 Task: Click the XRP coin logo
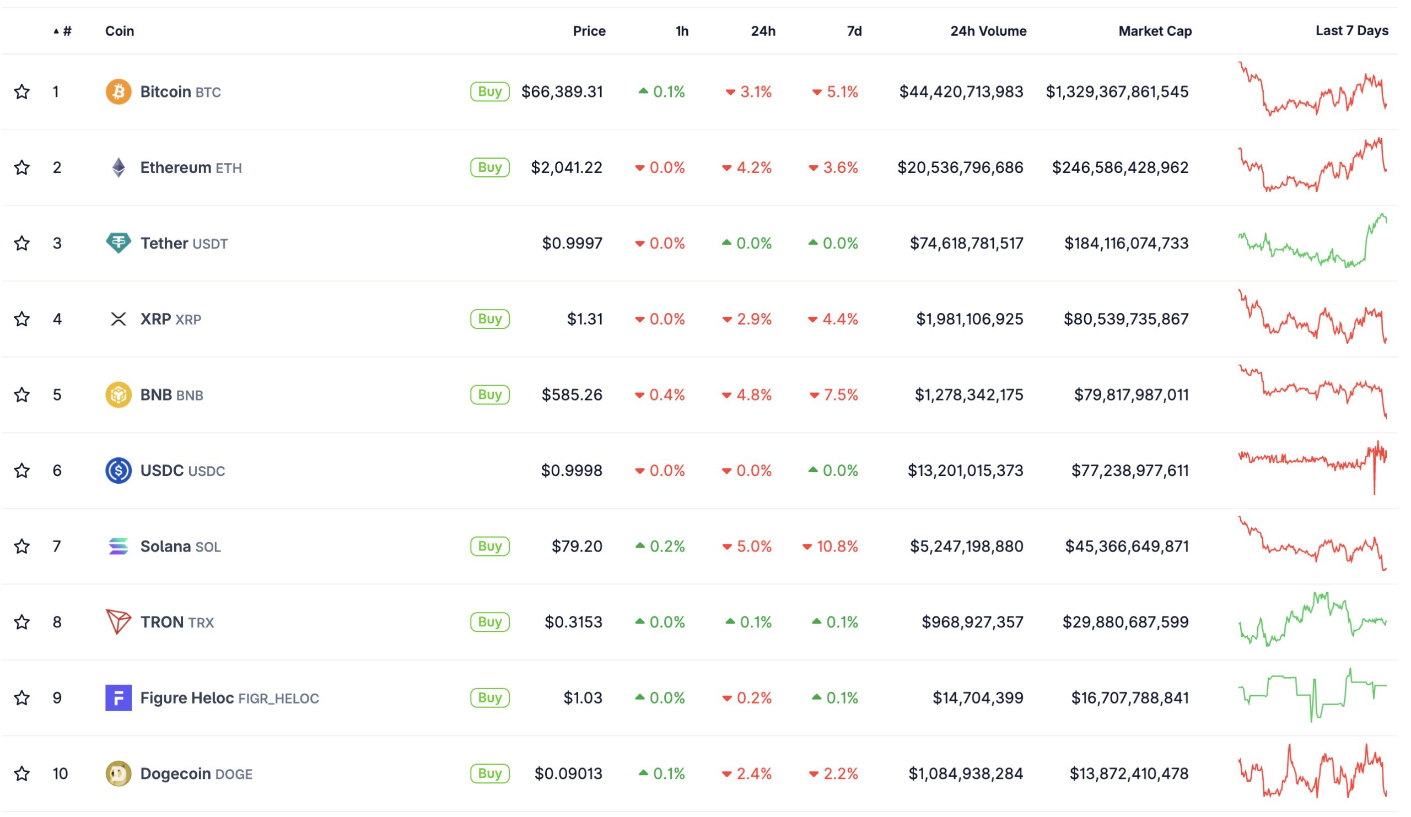pos(118,319)
